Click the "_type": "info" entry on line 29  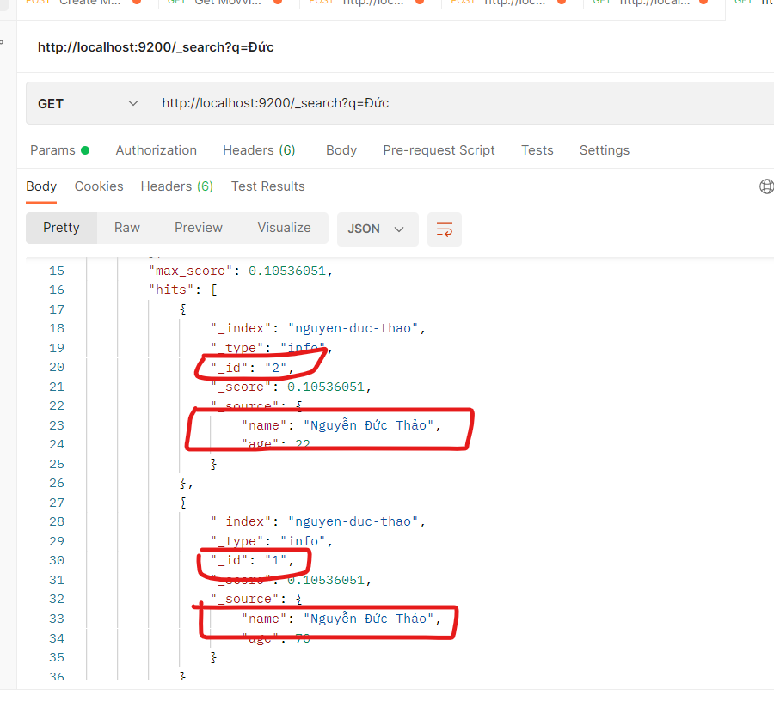click(272, 541)
